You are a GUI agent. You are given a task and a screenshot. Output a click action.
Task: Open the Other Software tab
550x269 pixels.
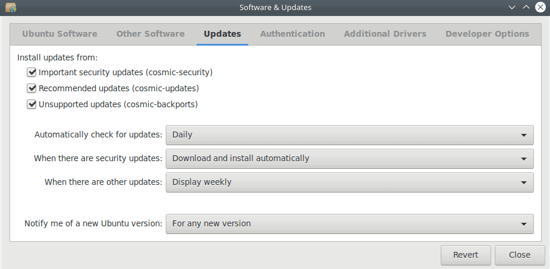[x=150, y=34]
